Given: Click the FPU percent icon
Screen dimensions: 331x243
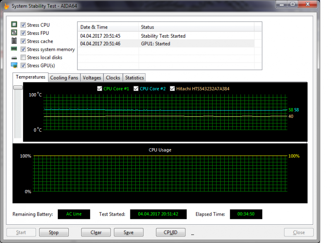Looking at the screenshot, I should [x=14, y=33].
